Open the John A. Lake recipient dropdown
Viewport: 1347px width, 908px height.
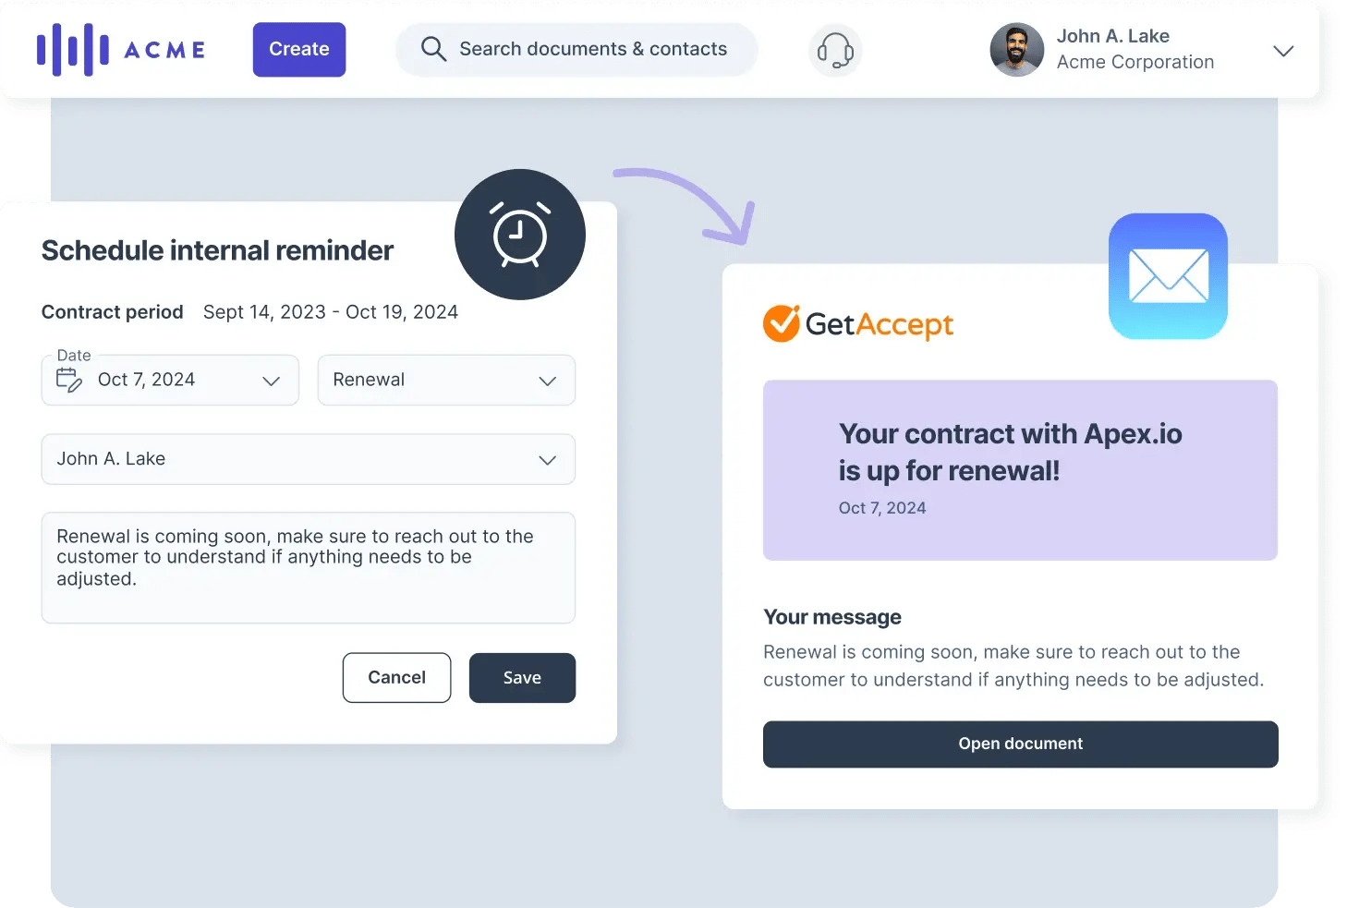pos(308,459)
